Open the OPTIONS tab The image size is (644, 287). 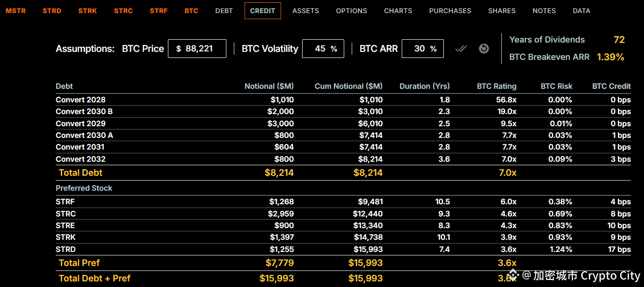[352, 11]
